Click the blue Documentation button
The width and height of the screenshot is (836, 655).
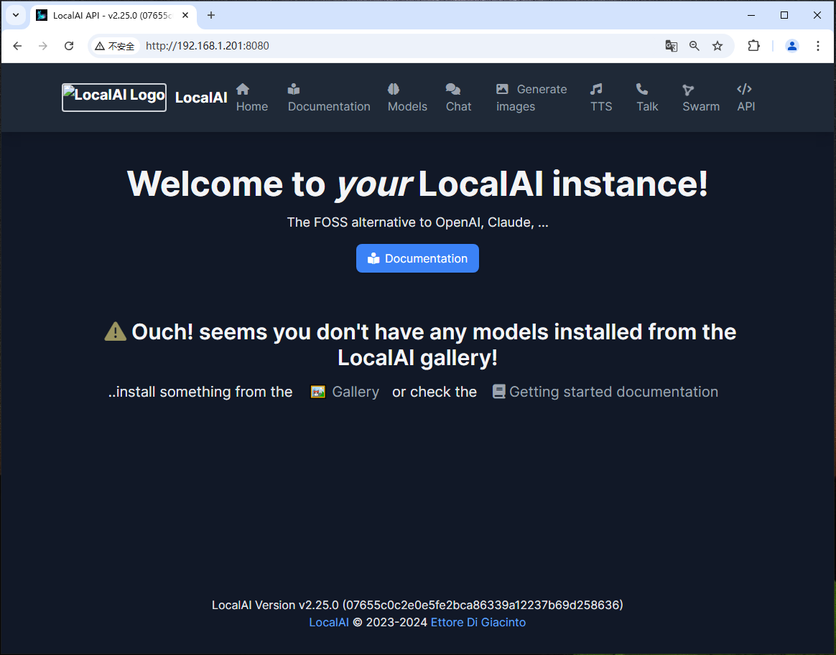click(x=417, y=258)
